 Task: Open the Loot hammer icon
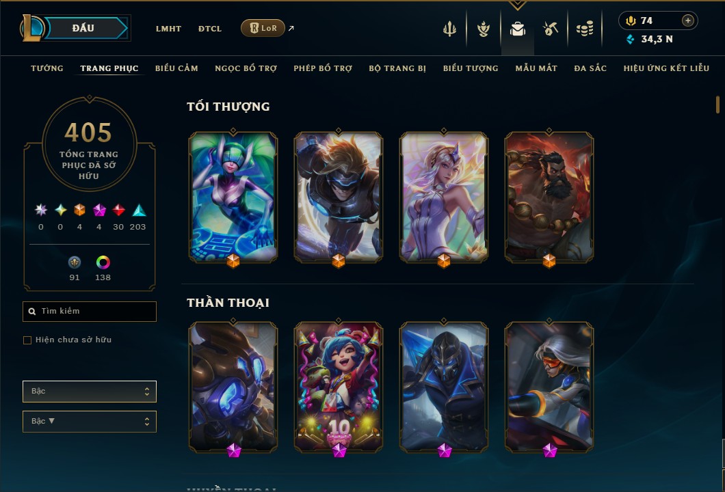(551, 29)
